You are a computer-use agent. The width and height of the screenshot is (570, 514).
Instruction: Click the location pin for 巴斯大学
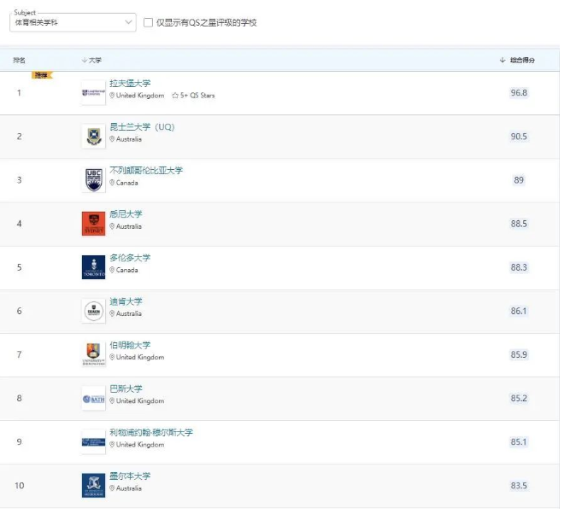112,400
